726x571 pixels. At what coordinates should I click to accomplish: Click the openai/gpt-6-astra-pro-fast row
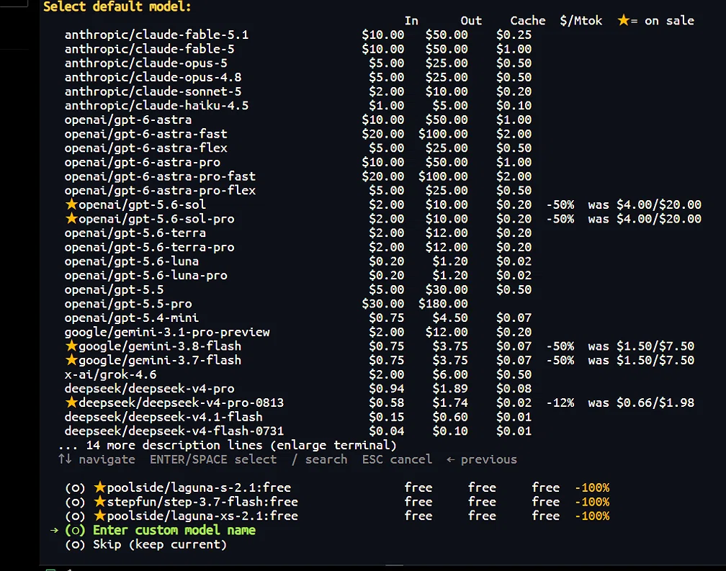(x=298, y=176)
